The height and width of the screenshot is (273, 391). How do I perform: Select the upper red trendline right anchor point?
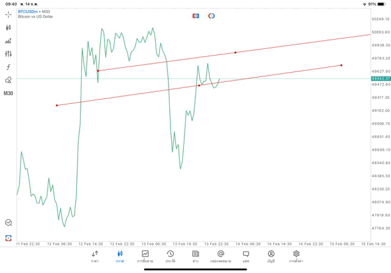[x=235, y=53]
